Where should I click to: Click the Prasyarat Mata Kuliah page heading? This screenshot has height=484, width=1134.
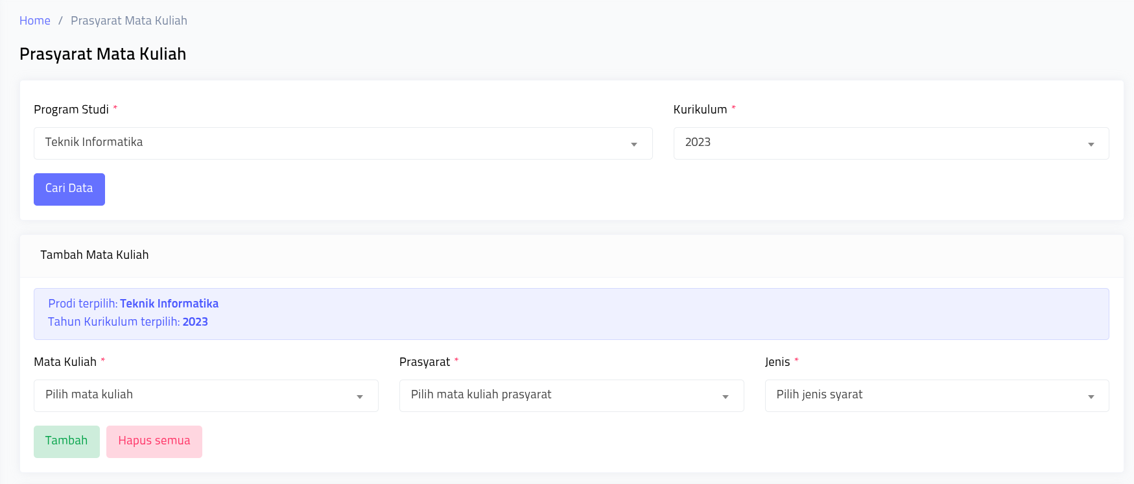click(x=102, y=54)
